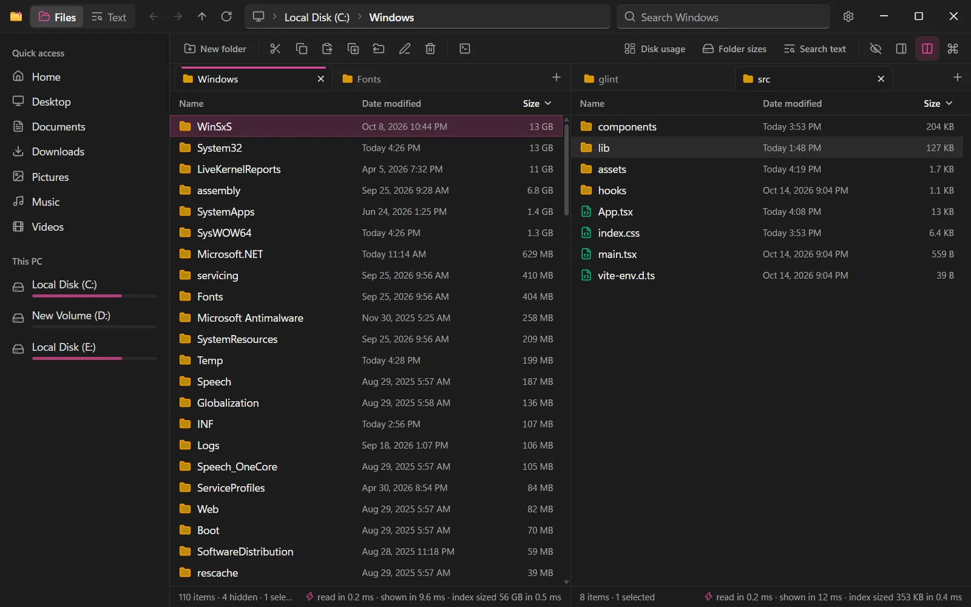Image resolution: width=971 pixels, height=607 pixels.
Task: Open Music in Quick access
Action: [85, 202]
